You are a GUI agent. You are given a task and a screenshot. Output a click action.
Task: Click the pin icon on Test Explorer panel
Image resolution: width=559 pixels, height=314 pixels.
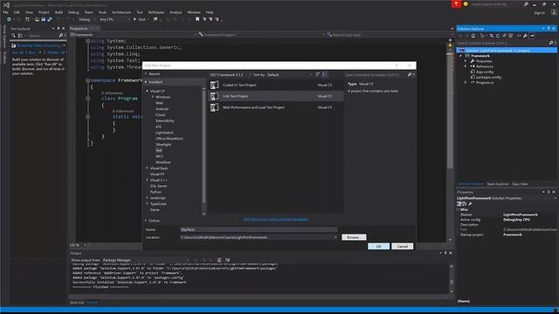point(59,29)
